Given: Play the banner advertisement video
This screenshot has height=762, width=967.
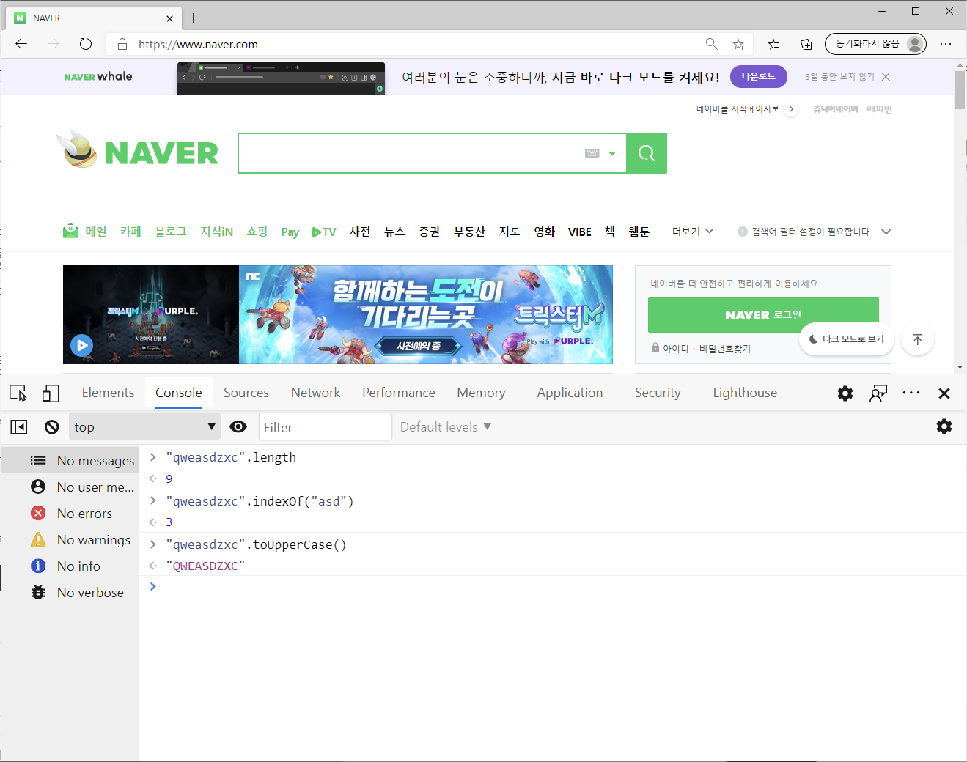Looking at the screenshot, I should [x=81, y=345].
